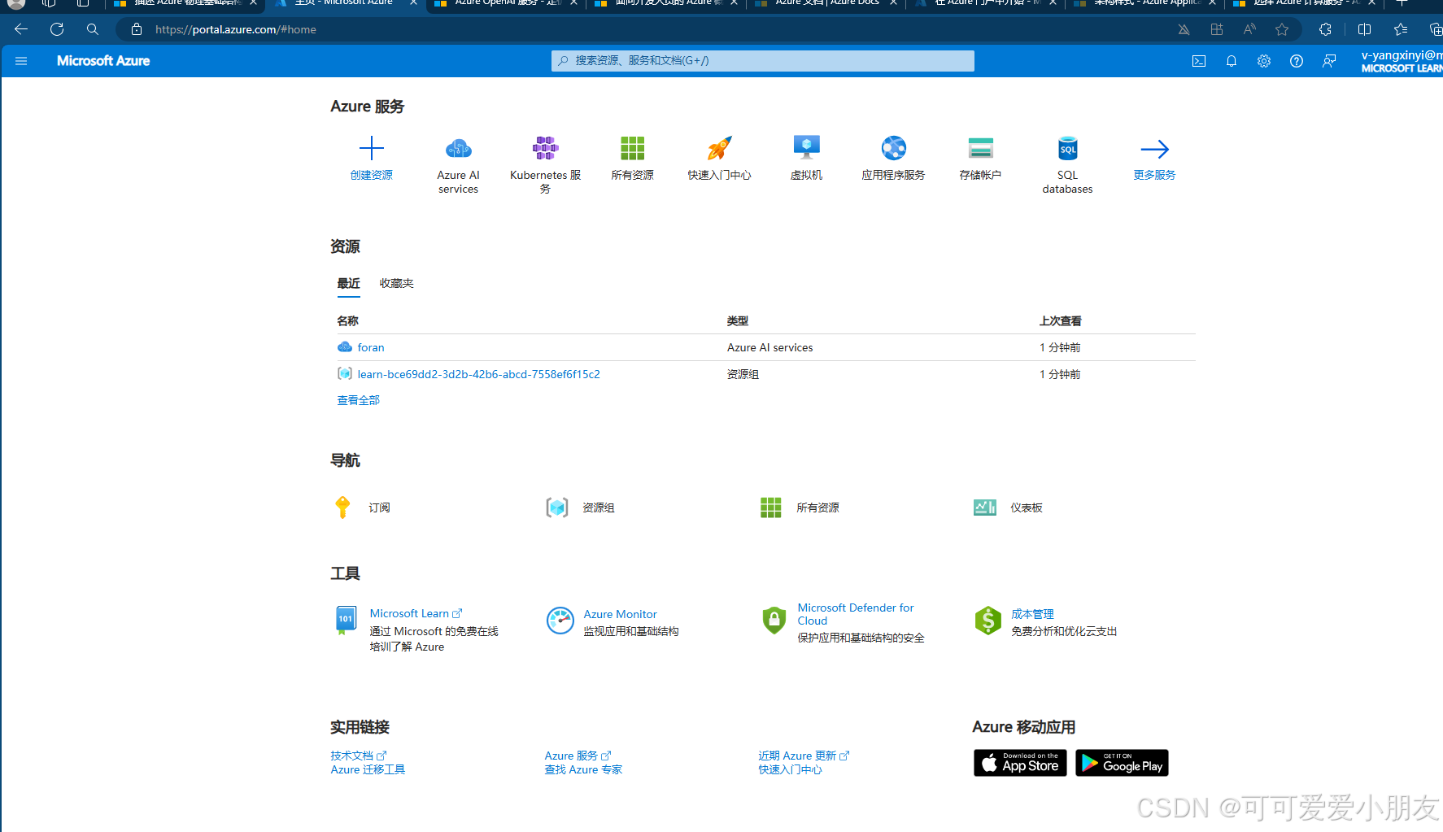Open the portal hamburger menu

click(21, 61)
